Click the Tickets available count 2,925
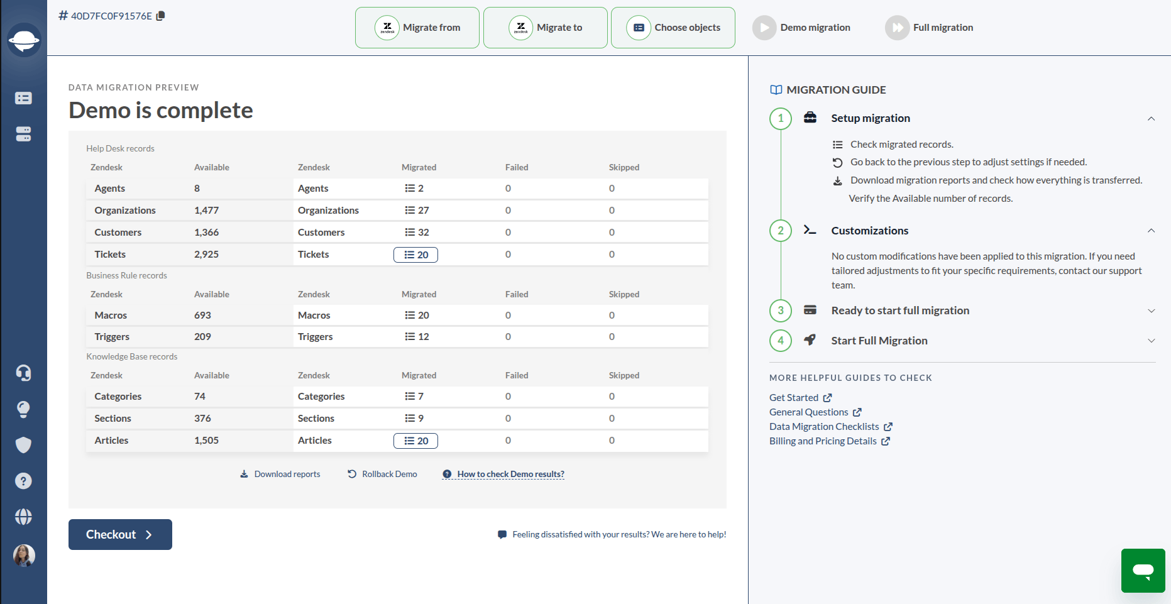Screen dimensions: 1171x604 click(206, 255)
